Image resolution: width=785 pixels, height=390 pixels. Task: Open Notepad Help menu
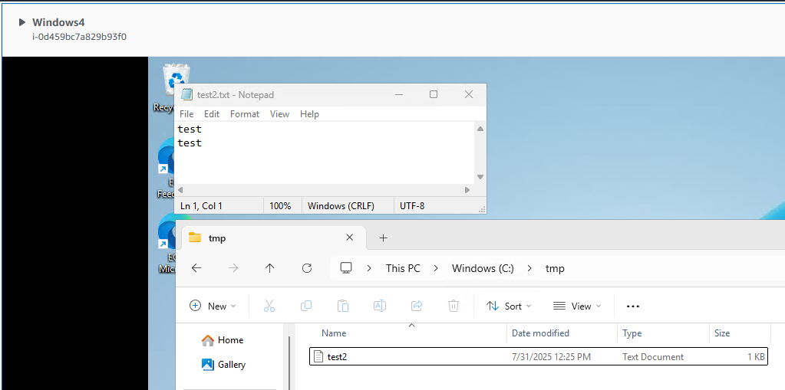[309, 114]
